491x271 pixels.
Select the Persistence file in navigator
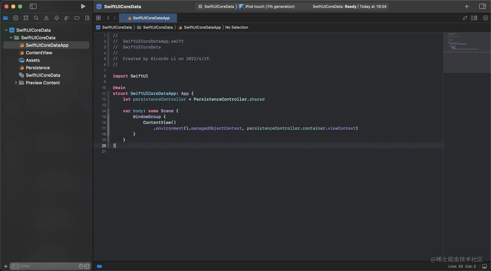38,68
